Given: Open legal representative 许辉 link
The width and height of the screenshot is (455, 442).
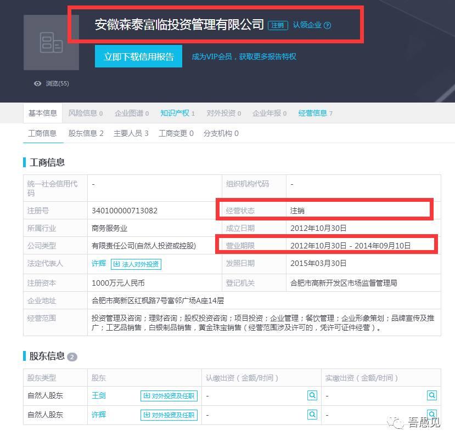Looking at the screenshot, I should coord(99,263).
